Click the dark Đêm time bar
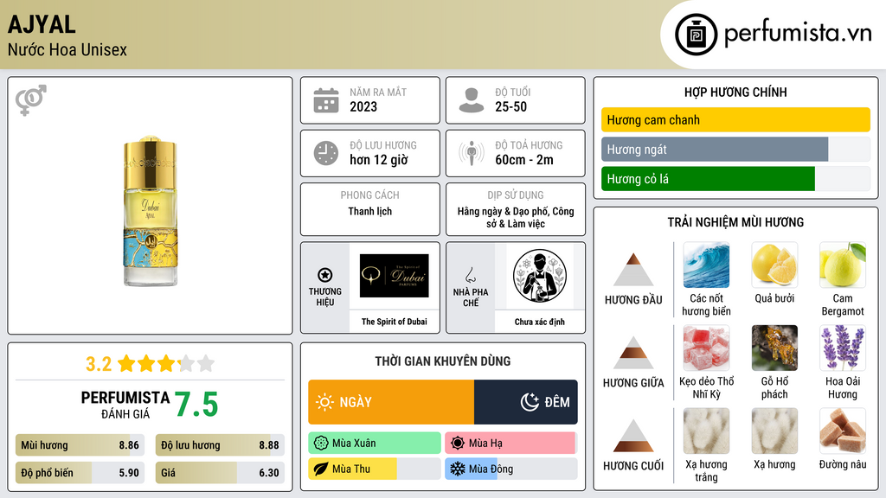The image size is (886, 498). pyautogui.click(x=525, y=402)
